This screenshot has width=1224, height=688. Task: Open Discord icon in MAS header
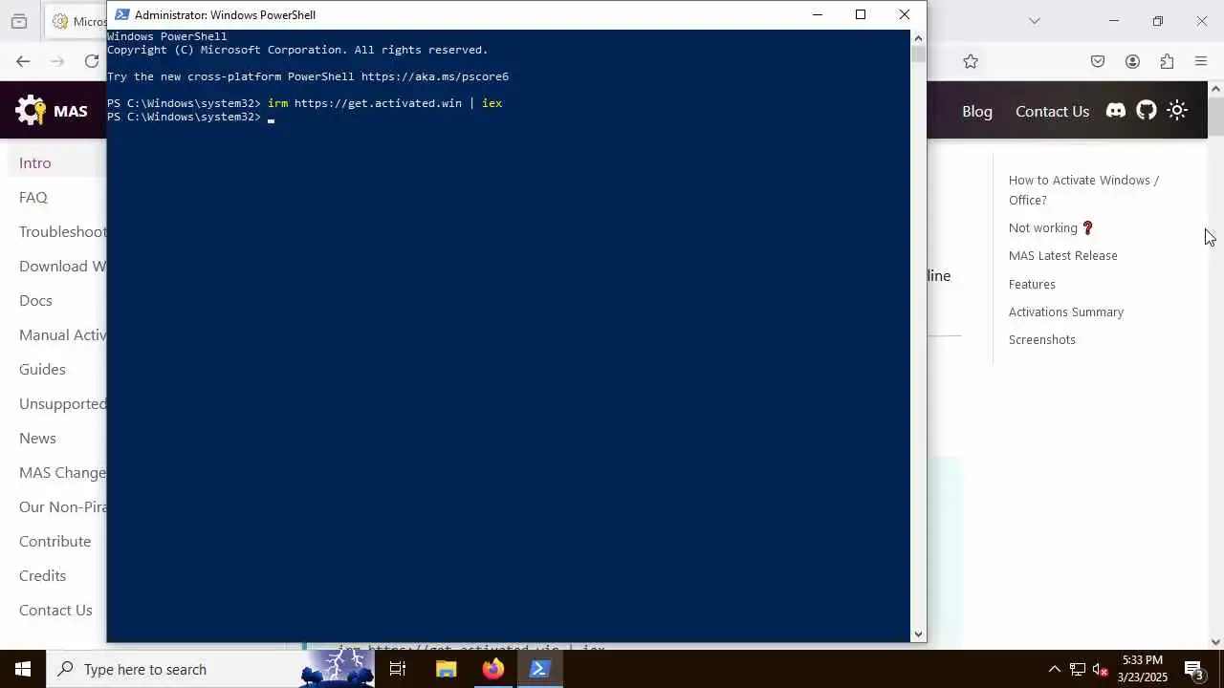point(1116,111)
